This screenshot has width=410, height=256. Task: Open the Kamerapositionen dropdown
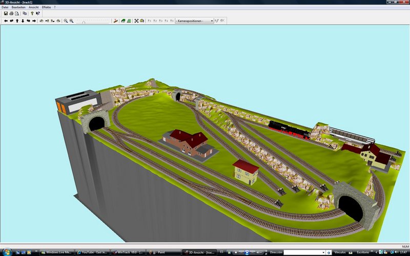coord(195,21)
